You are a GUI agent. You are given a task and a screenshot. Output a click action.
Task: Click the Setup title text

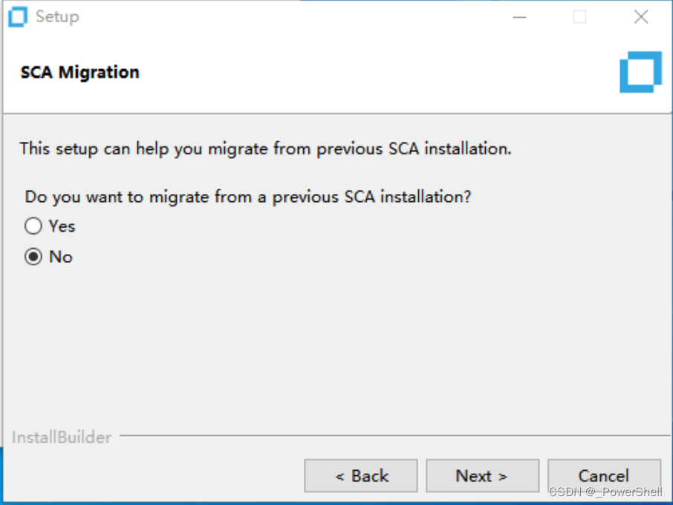pos(57,16)
